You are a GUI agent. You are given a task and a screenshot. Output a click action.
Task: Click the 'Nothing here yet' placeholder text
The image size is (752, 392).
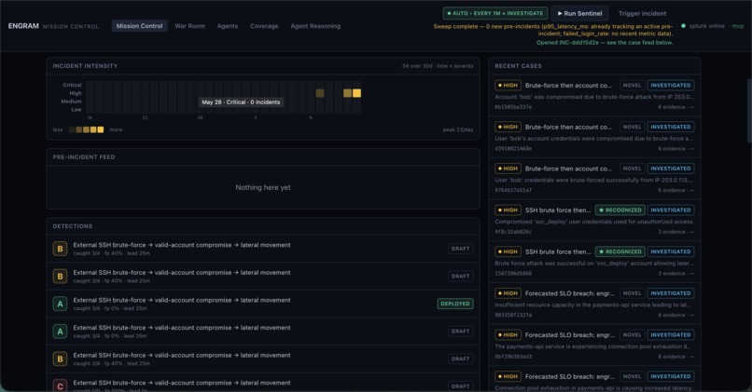(263, 188)
